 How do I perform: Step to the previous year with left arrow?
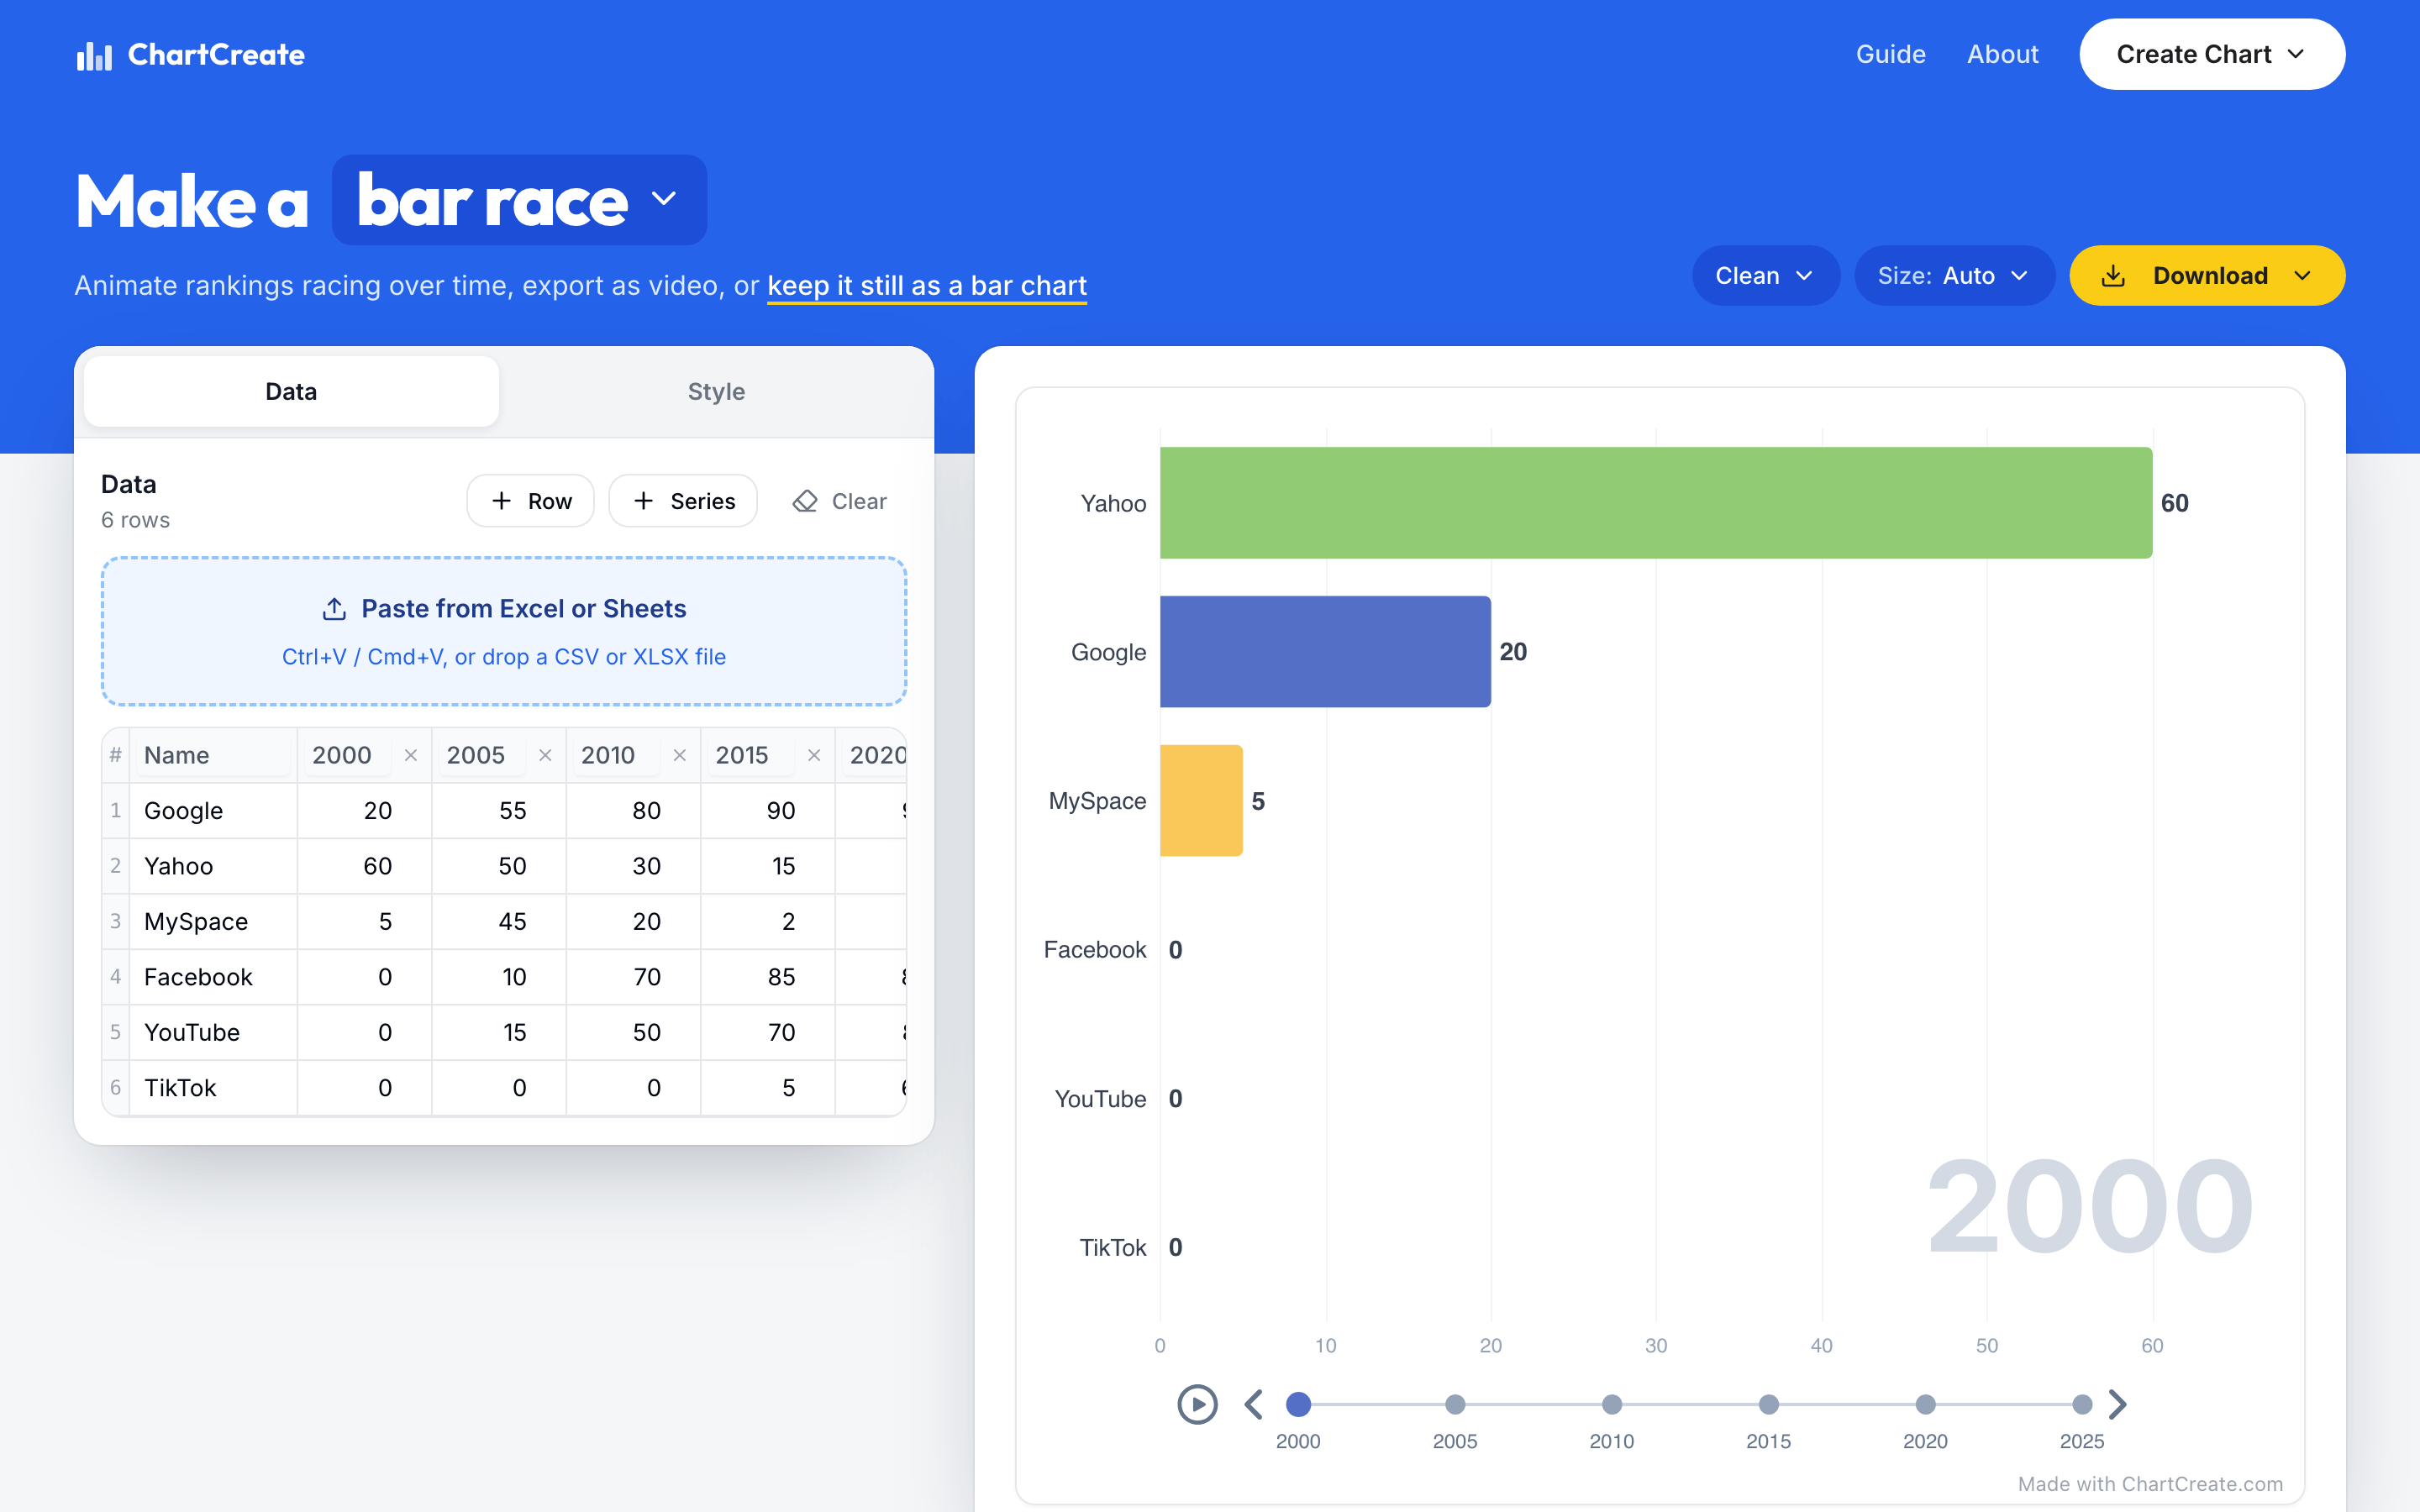click(x=1254, y=1404)
